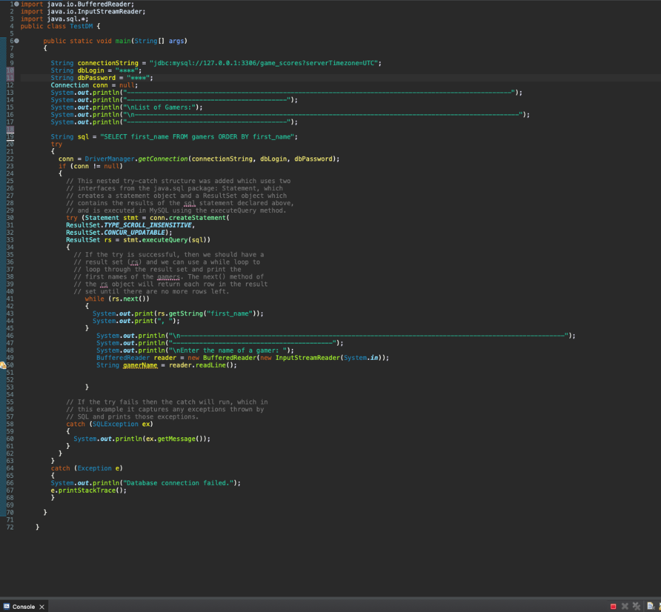Stop the running program with red Terminate button
Screen dimensions: 661x612
[x=613, y=607]
